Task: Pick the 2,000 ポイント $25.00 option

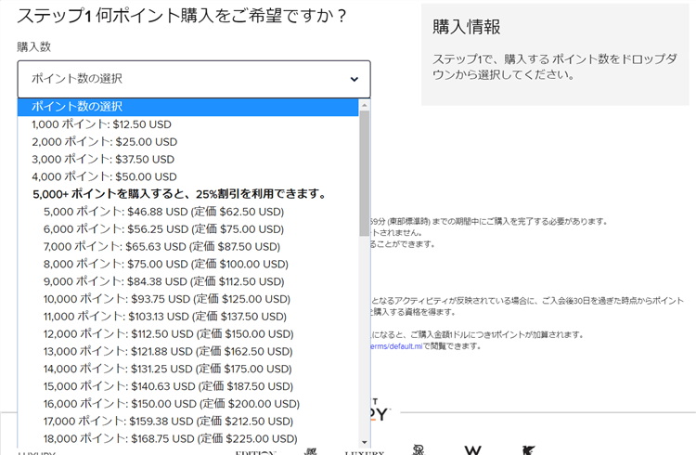Action: click(x=104, y=142)
